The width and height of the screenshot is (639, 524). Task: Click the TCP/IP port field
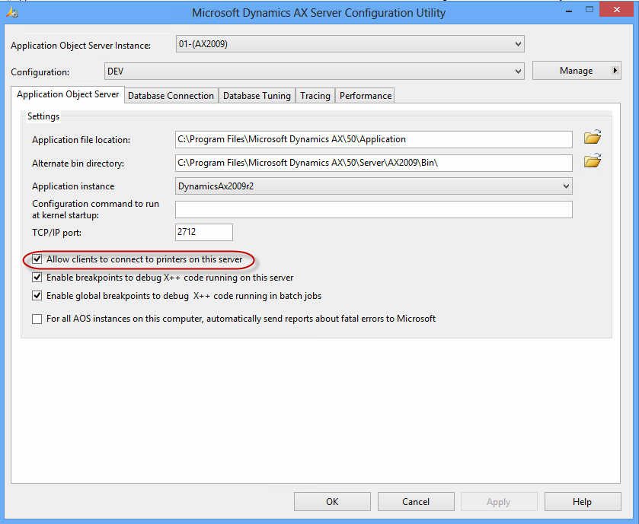coord(203,232)
